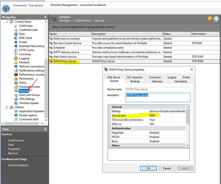
Task: Sort services by Status column header
Action: (177, 34)
